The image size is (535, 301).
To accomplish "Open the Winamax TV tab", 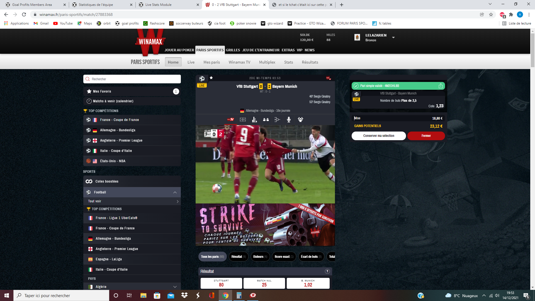I will click(239, 62).
